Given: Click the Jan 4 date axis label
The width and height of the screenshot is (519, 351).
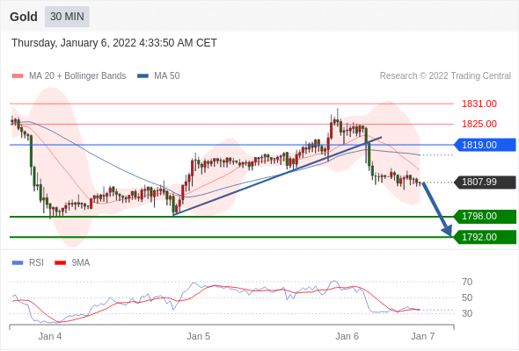Looking at the screenshot, I should click(50, 336).
